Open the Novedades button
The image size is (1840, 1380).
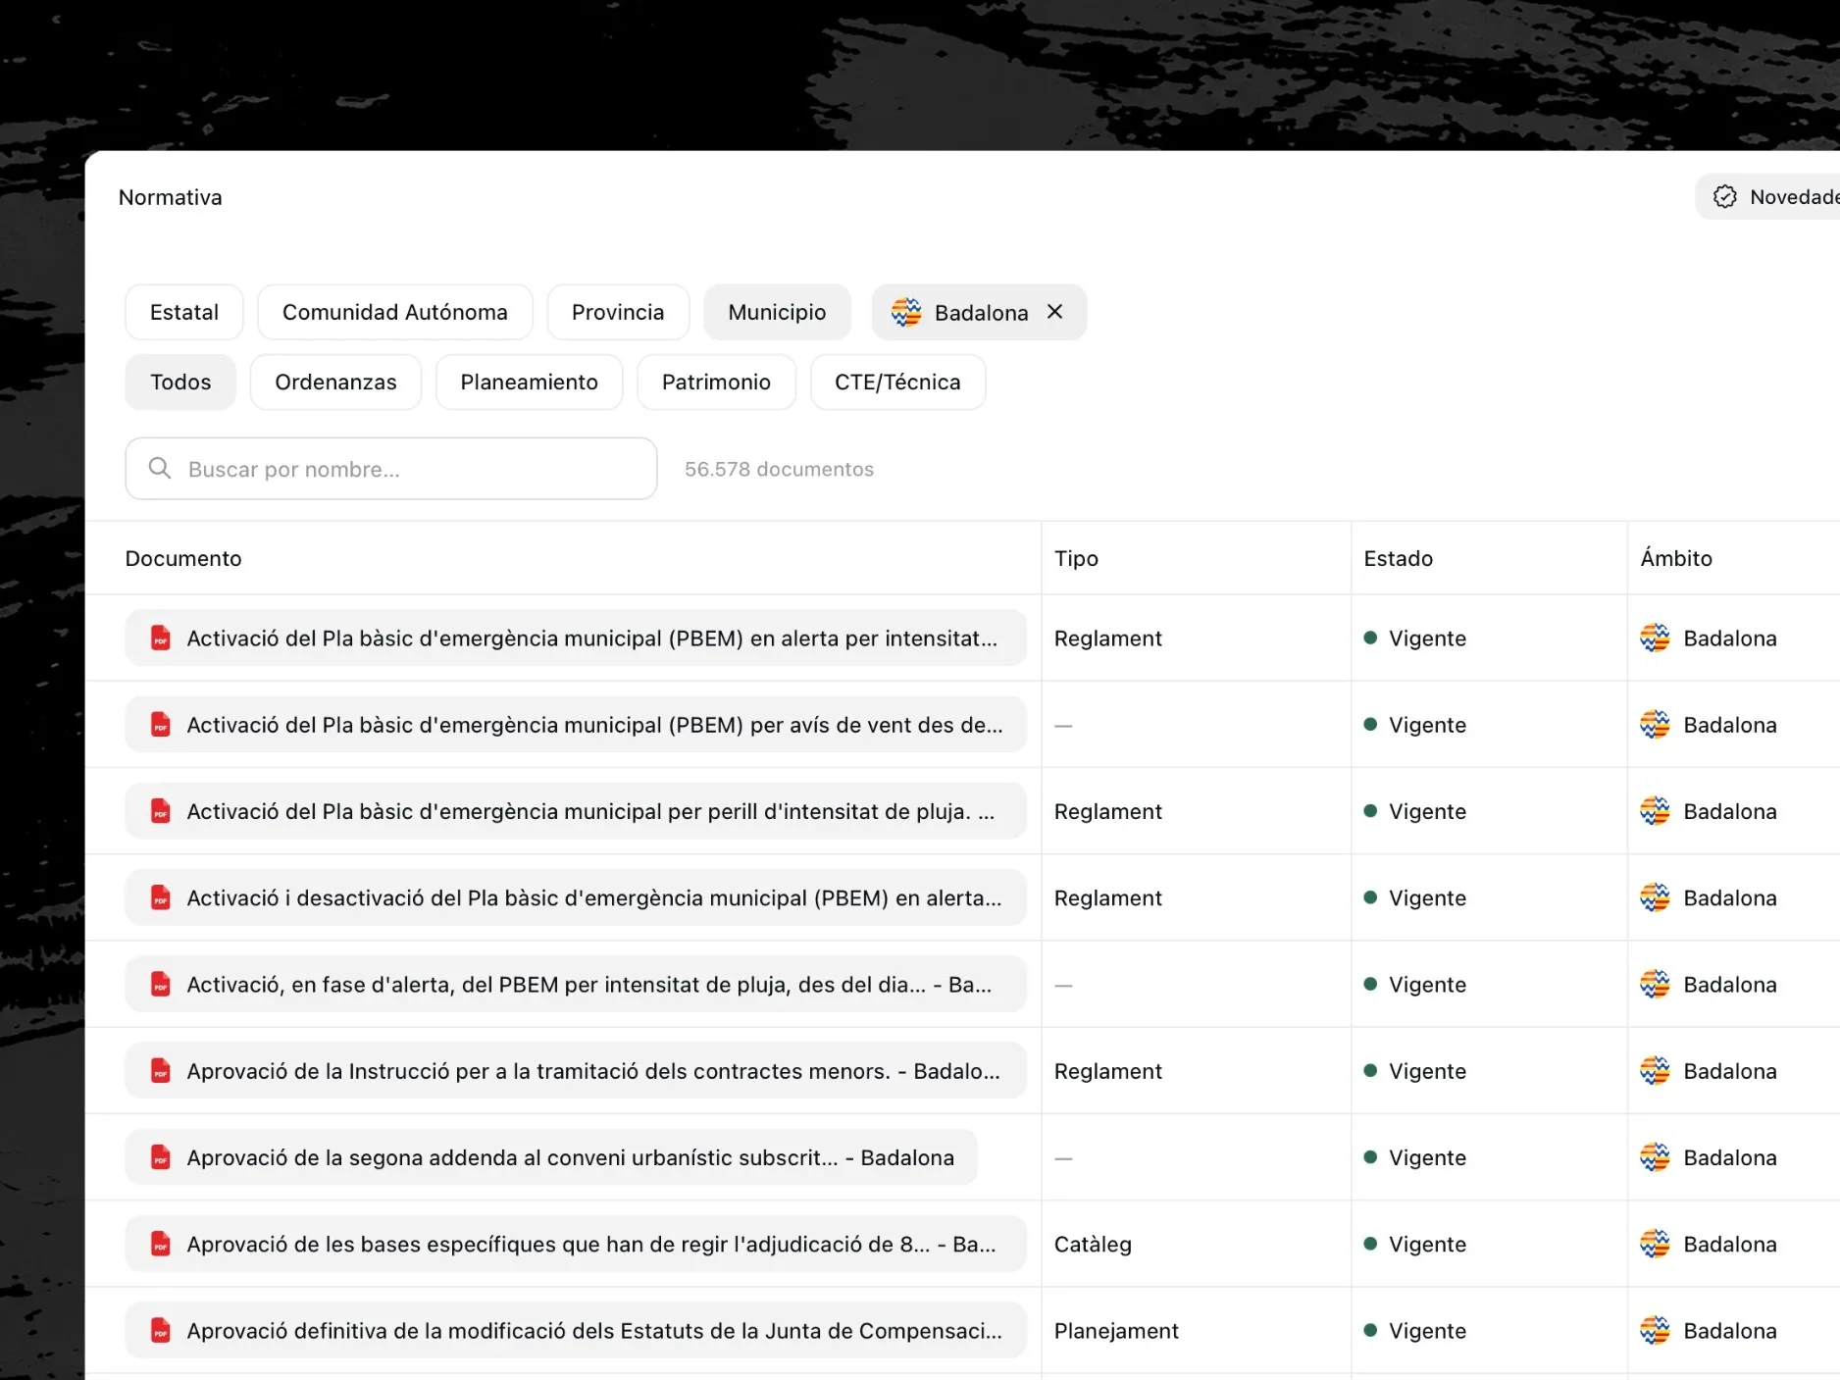(x=1767, y=197)
